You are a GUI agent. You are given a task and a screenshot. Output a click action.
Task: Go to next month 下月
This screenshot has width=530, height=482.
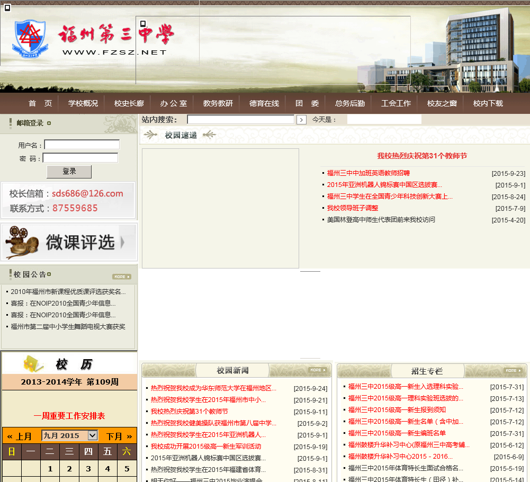coord(119,436)
